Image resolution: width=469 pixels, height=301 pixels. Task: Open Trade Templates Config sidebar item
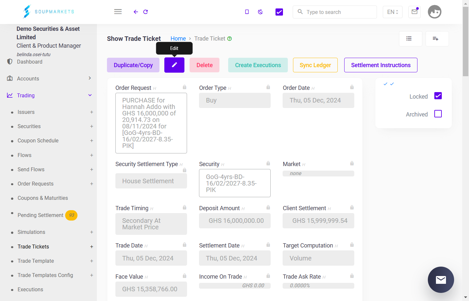click(45, 275)
